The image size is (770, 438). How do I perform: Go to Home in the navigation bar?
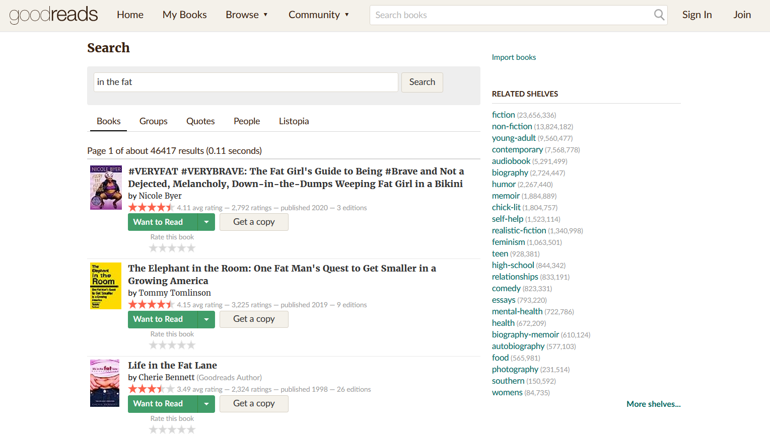point(130,15)
